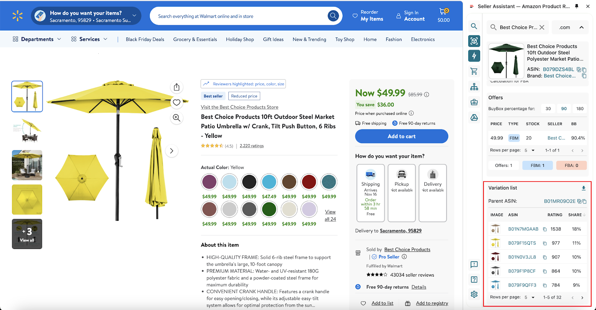596x310 pixels.
Task: Expand the Rows per page dropdown in Offers
Action: tap(530, 150)
